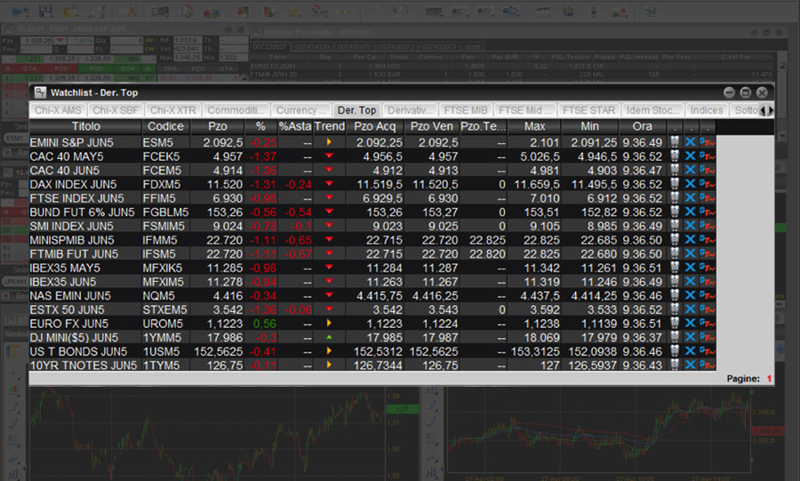
Task: Open book icon in EMINI S&P JUN5 row
Action: click(x=675, y=141)
